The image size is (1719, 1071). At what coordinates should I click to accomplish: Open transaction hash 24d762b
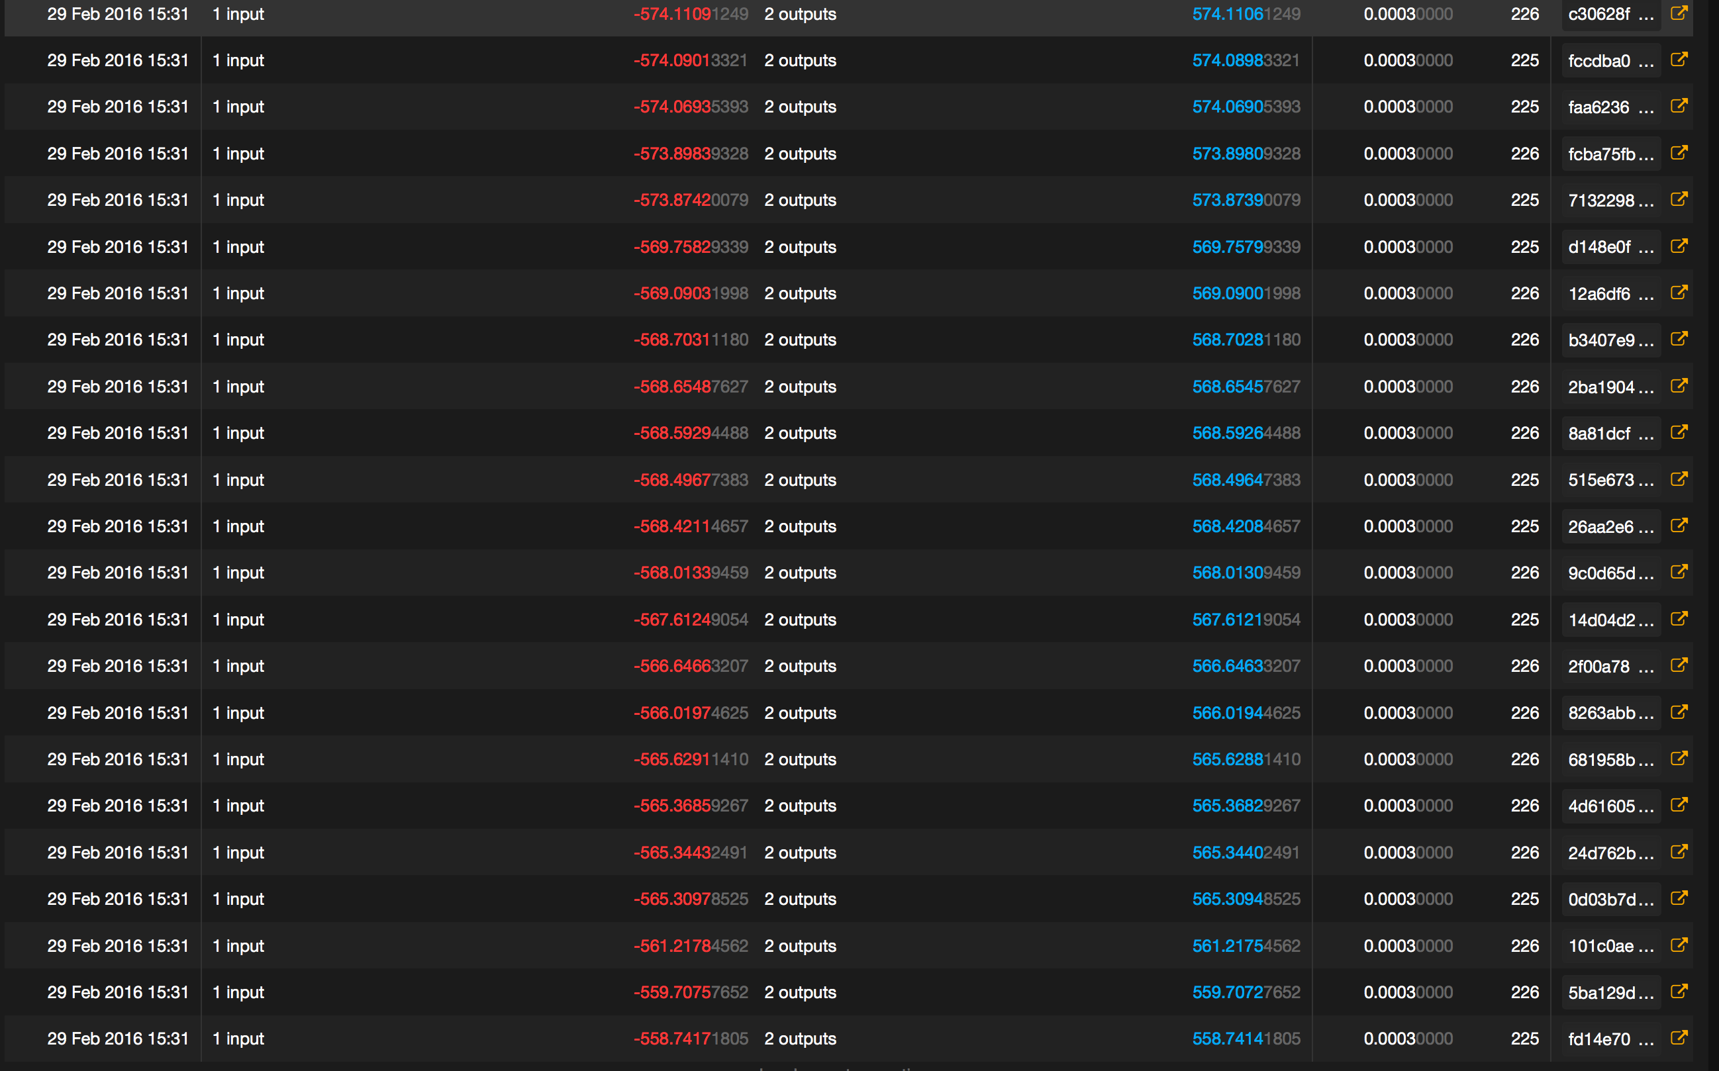(x=1610, y=852)
